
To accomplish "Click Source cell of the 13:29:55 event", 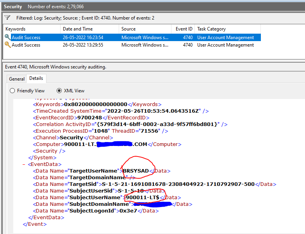I will [x=145, y=45].
